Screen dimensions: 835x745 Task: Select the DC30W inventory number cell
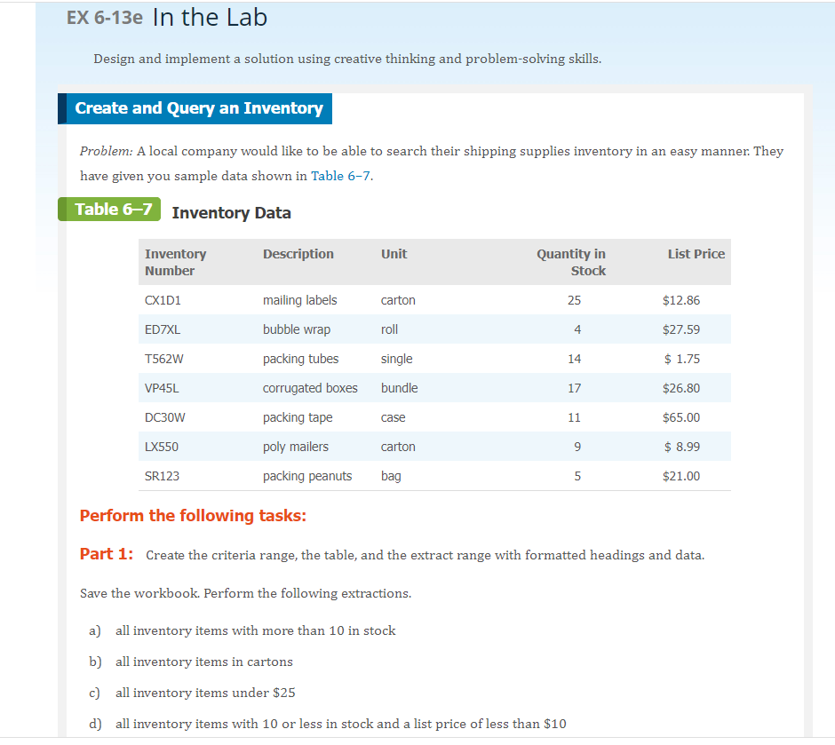pyautogui.click(x=164, y=417)
